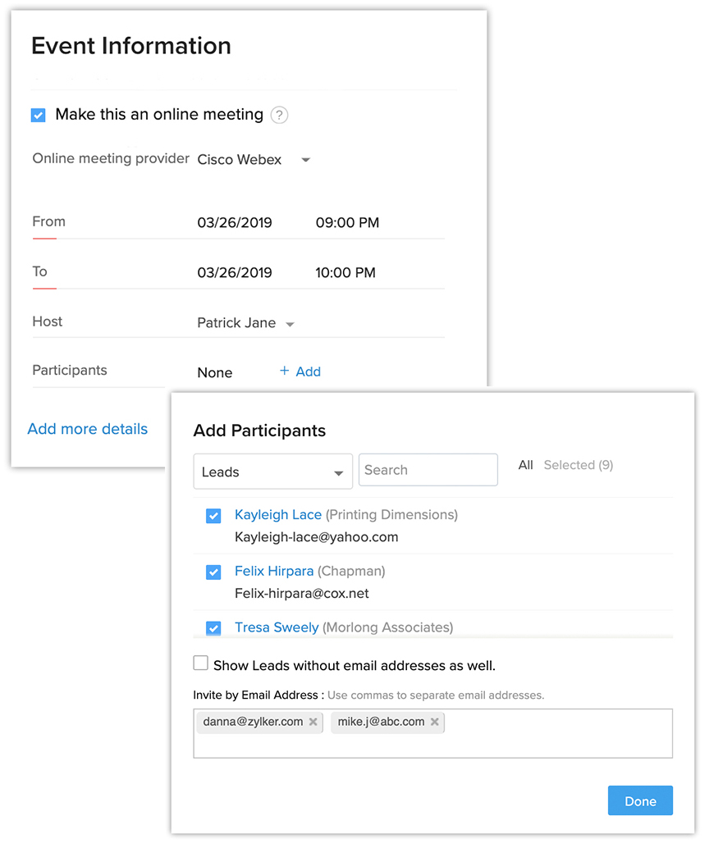Untick Tresa Sweely checkbox

[x=214, y=628]
